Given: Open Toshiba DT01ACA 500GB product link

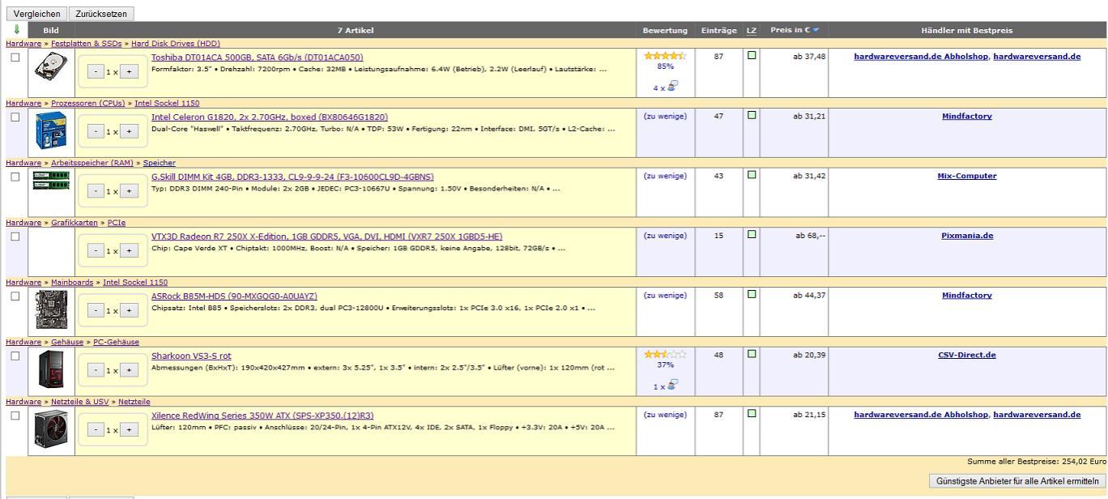Looking at the screenshot, I should pyautogui.click(x=258, y=58).
